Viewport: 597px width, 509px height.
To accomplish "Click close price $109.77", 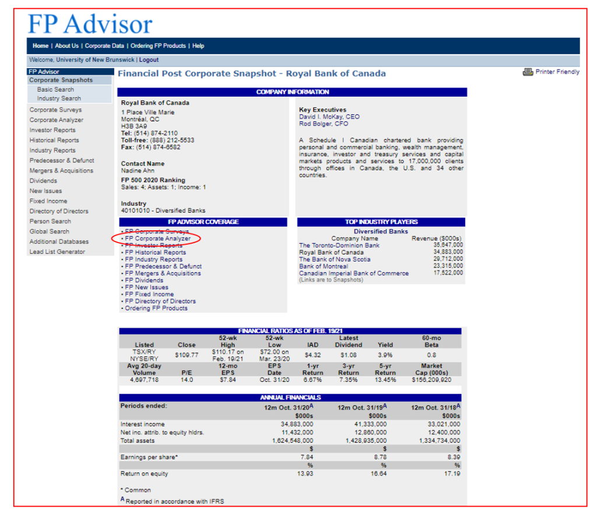I will click(187, 355).
